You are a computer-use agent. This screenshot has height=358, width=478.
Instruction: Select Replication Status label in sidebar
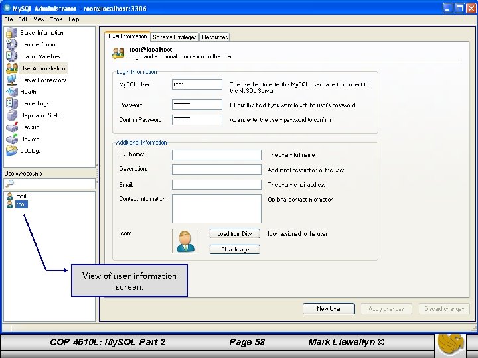pos(41,115)
